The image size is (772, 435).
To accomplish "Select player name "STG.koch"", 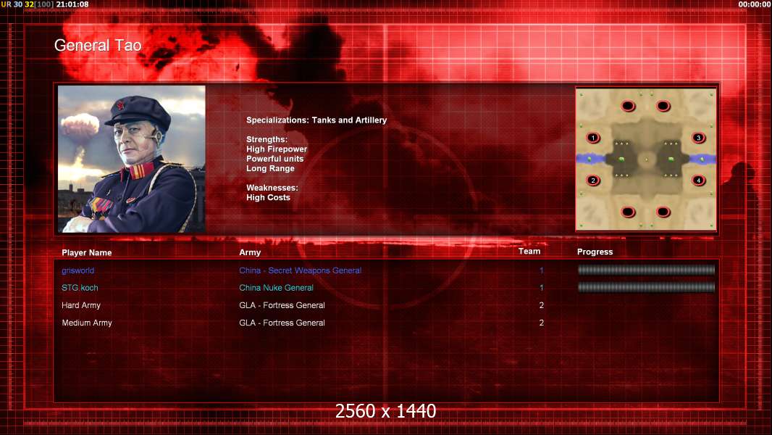I will (80, 288).
